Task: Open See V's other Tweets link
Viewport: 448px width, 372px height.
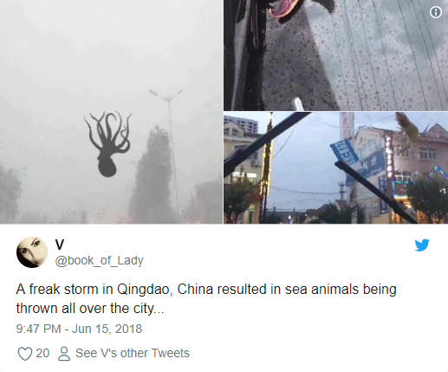Action: pyautogui.click(x=133, y=353)
